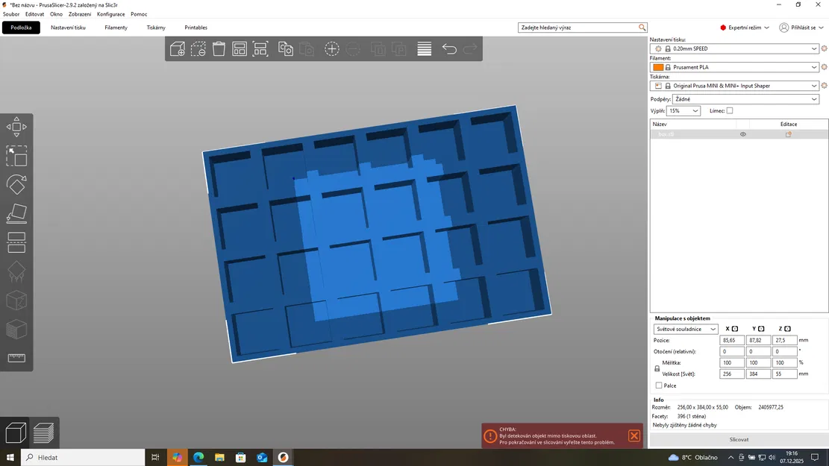Viewport: 829px width, 466px height.
Task: Click the Arrange objects icon
Action: coord(240,48)
